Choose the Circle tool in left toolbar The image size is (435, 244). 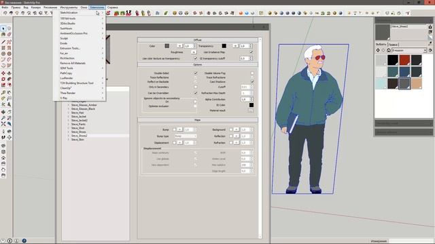pos(3,54)
